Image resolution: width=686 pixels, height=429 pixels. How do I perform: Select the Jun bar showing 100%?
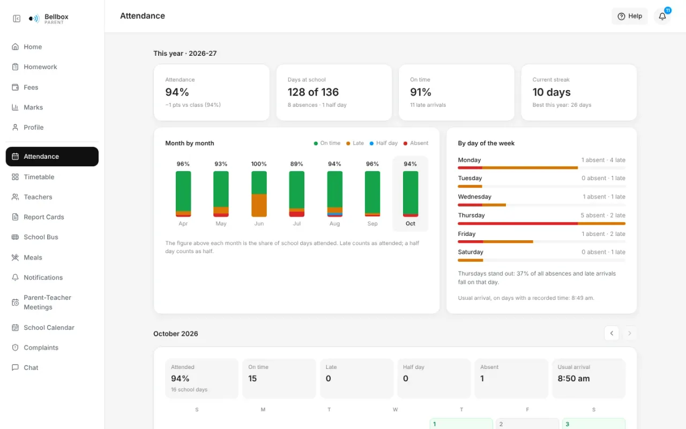point(259,194)
